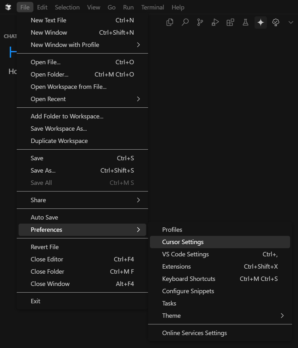
Task: Choose Keyboard Shortcuts from the submenu
Action: [x=188, y=279]
